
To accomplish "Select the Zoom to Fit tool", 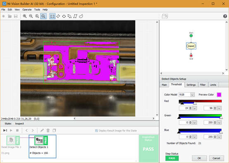I will (x=43, y=16).
